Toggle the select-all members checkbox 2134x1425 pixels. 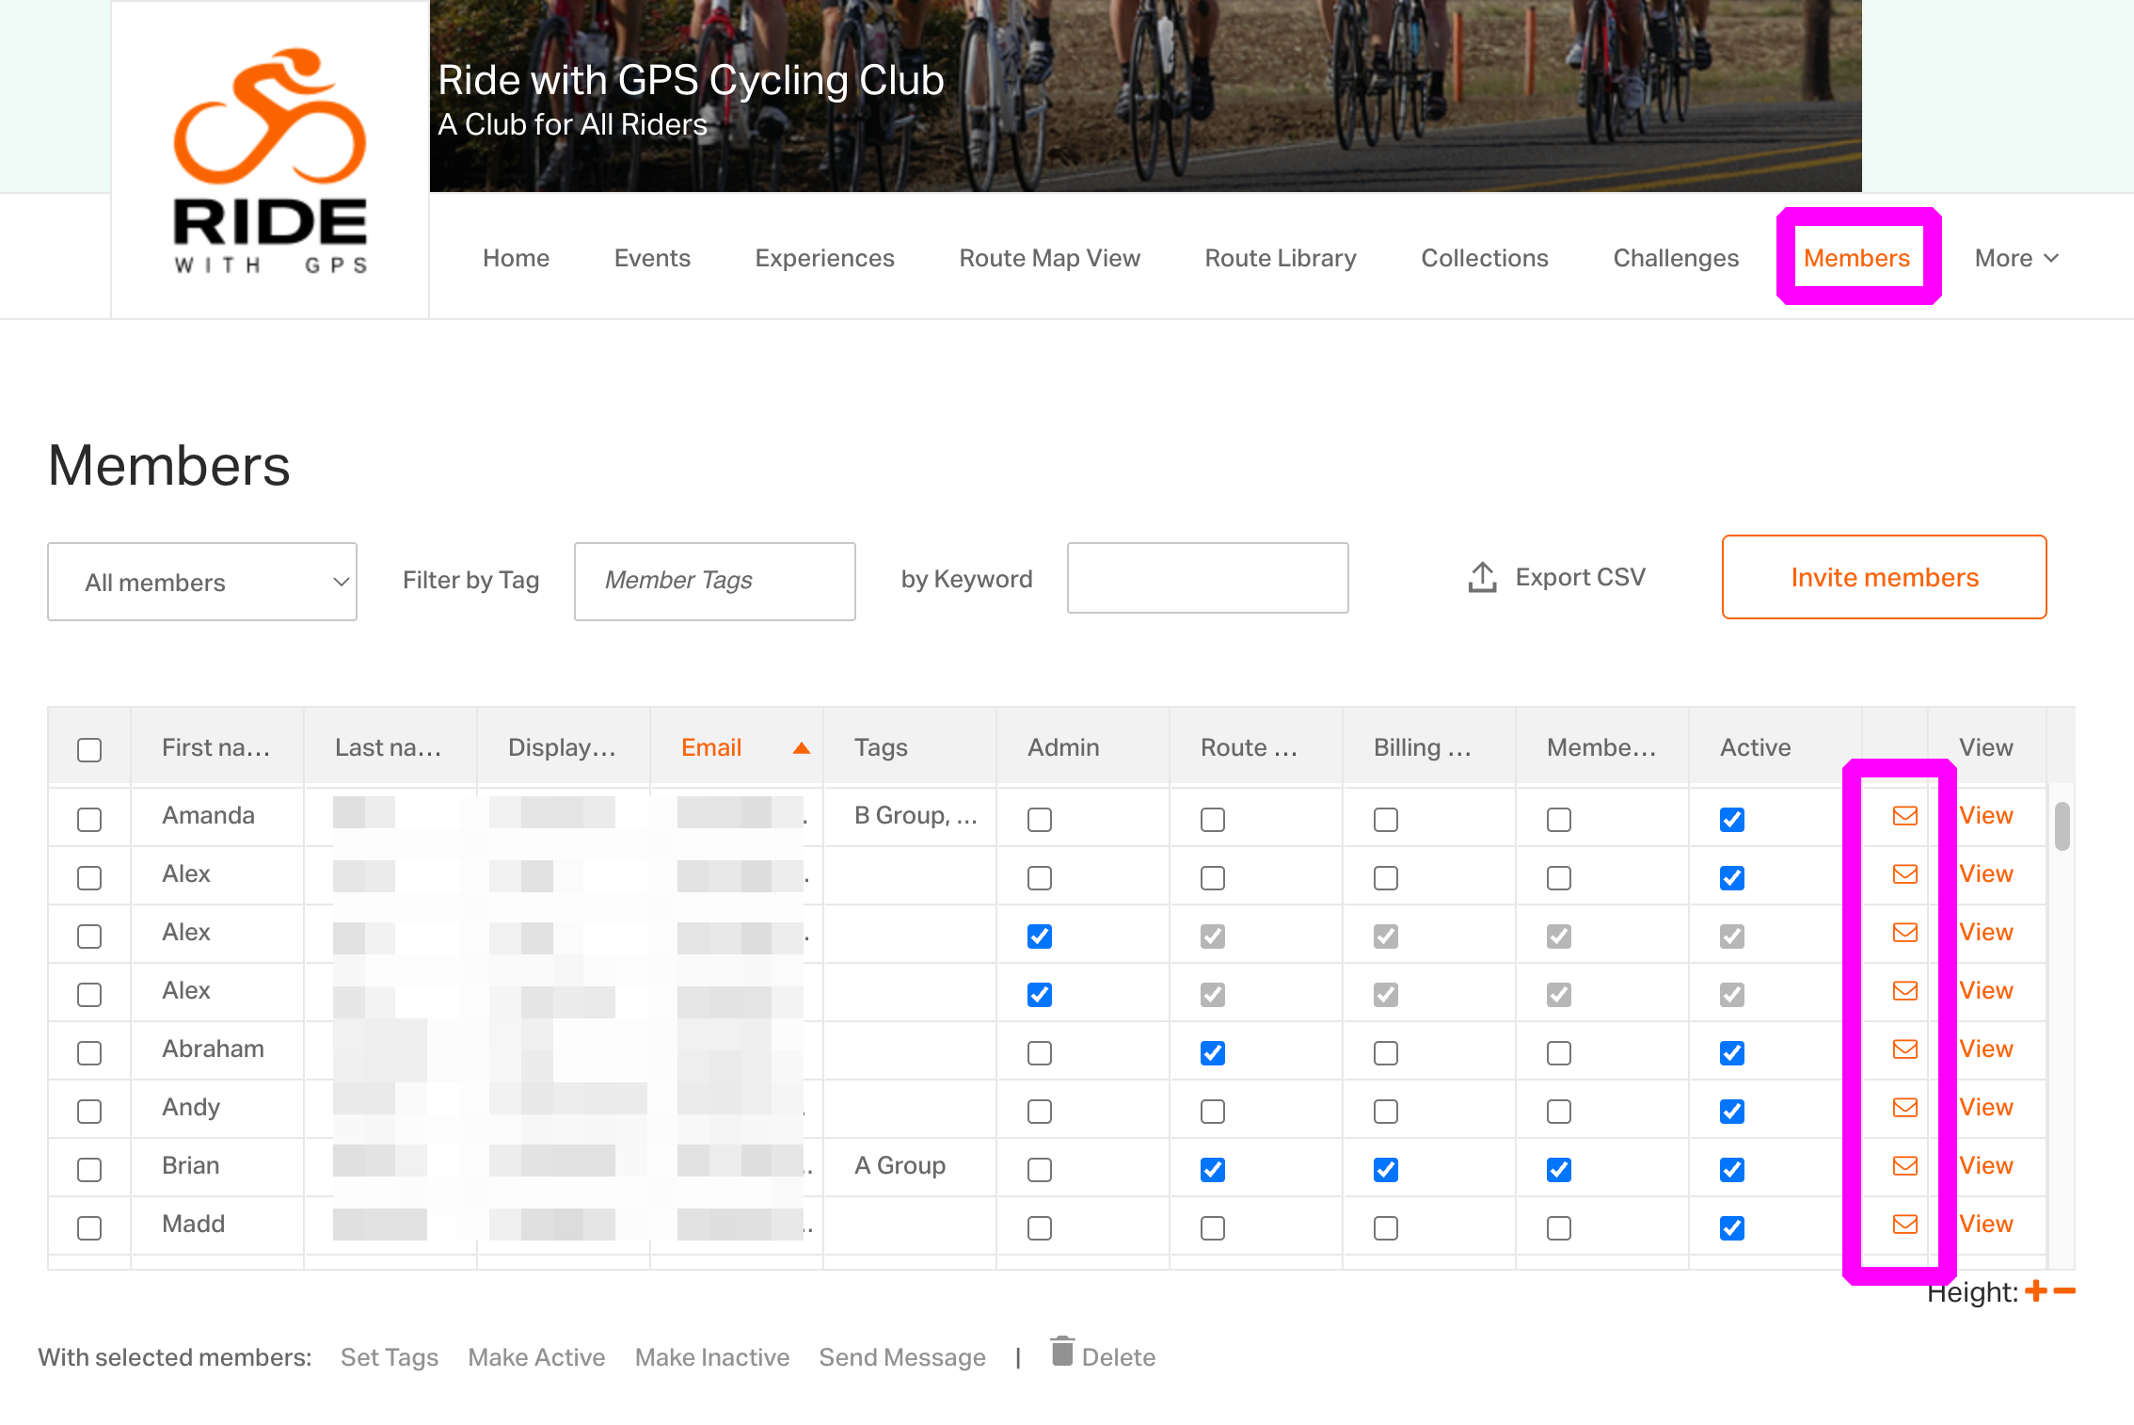pyautogui.click(x=89, y=749)
